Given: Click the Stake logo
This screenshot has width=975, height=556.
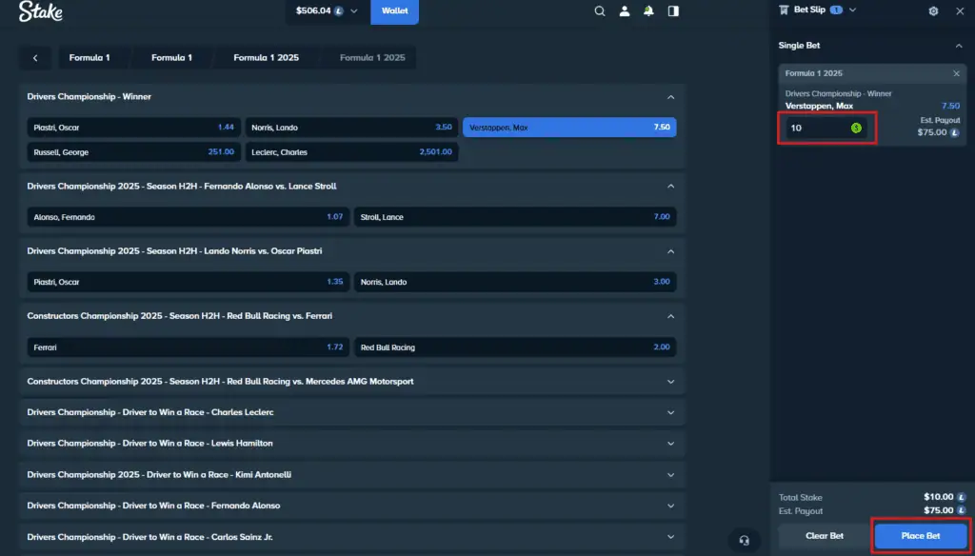Looking at the screenshot, I should coord(40,11).
